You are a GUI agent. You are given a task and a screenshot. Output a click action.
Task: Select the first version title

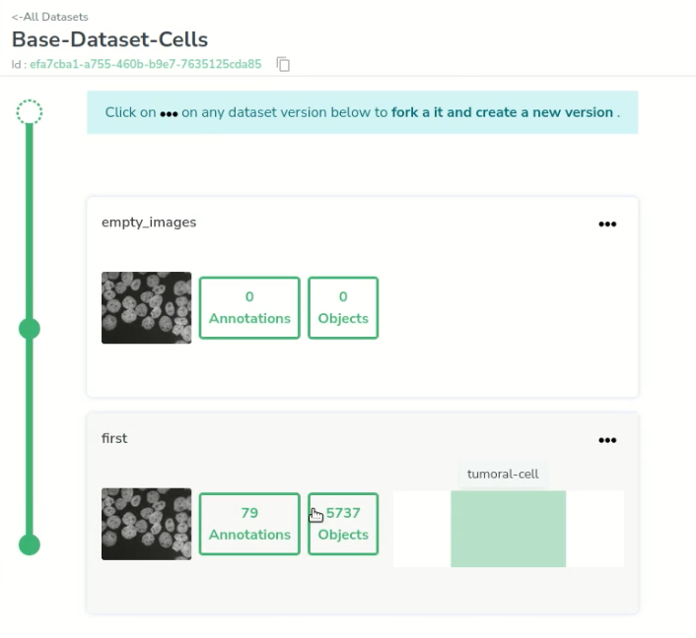coord(114,438)
